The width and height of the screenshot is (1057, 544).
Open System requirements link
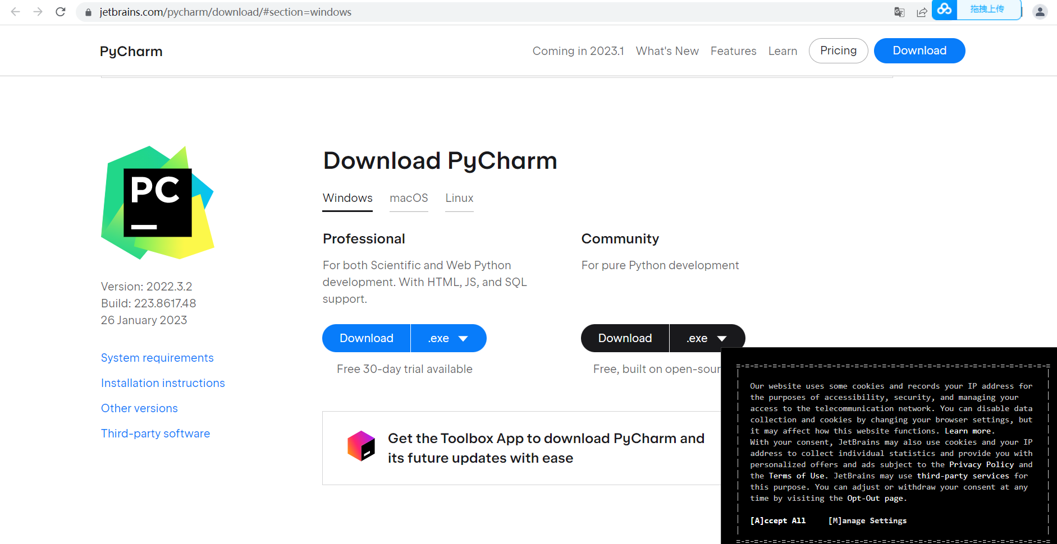click(157, 358)
